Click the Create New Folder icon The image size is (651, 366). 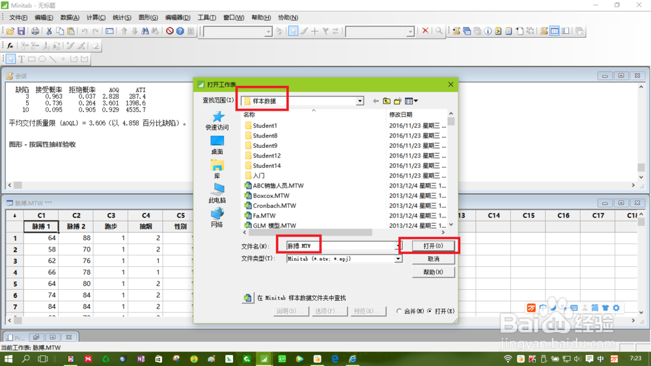[398, 101]
